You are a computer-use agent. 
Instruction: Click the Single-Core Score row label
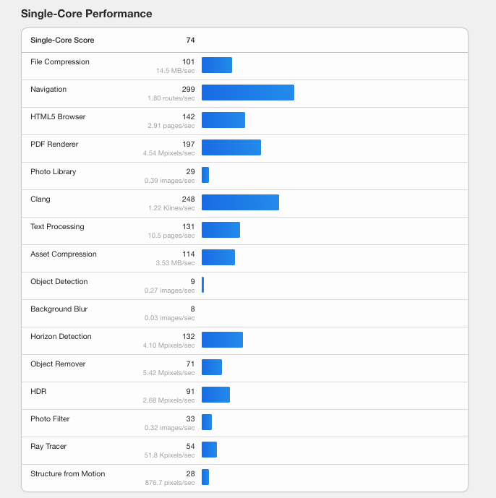pyautogui.click(x=62, y=40)
